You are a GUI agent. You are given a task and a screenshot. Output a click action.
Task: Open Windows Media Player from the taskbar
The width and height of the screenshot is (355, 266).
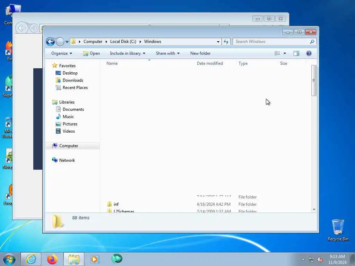tap(94, 259)
